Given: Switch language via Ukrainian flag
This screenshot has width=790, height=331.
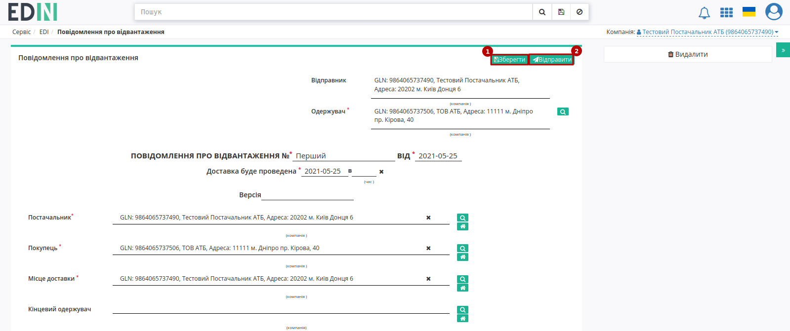Looking at the screenshot, I should point(749,12).
